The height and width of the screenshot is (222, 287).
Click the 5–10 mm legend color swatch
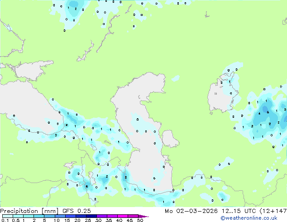pos(50,216)
